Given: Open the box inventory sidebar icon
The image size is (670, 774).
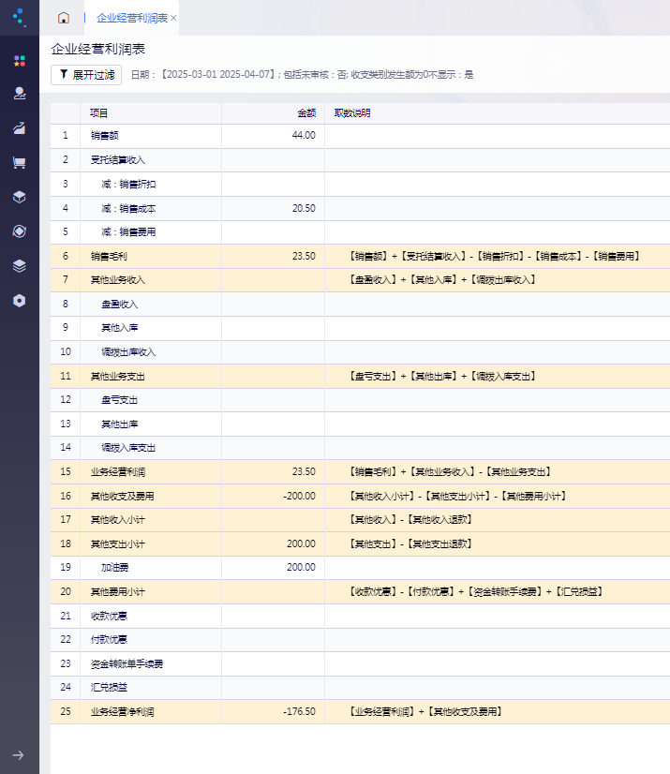Looking at the screenshot, I should pos(20,197).
